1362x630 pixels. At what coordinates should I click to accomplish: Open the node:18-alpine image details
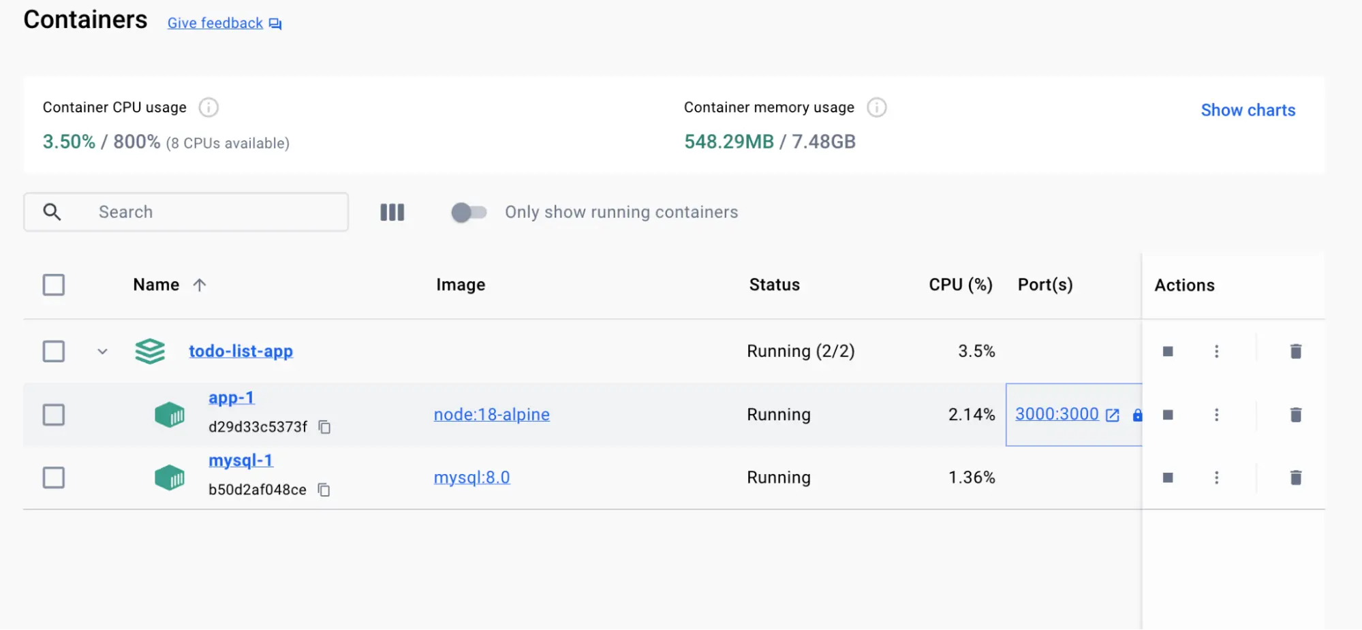[x=491, y=414]
